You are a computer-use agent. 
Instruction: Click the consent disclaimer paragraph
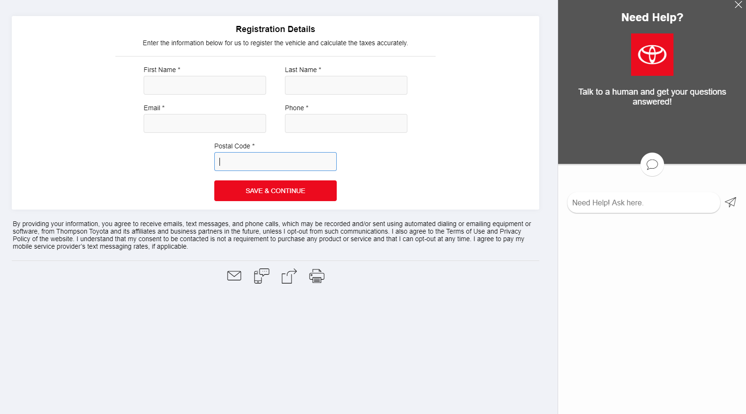click(272, 235)
